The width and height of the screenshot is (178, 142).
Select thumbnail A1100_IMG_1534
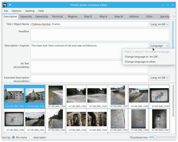(x=56, y=97)
